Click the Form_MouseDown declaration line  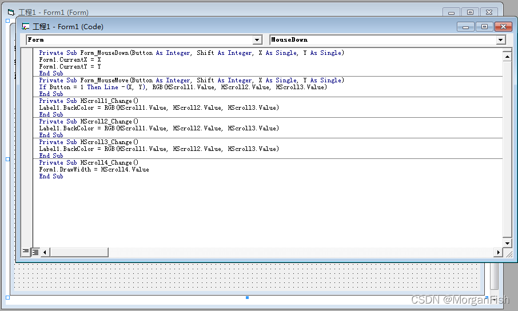[x=192, y=53]
